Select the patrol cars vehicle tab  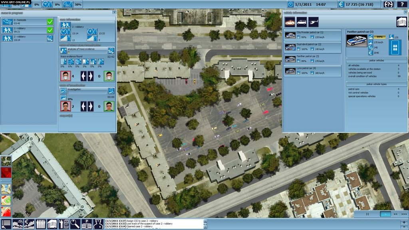(290, 22)
